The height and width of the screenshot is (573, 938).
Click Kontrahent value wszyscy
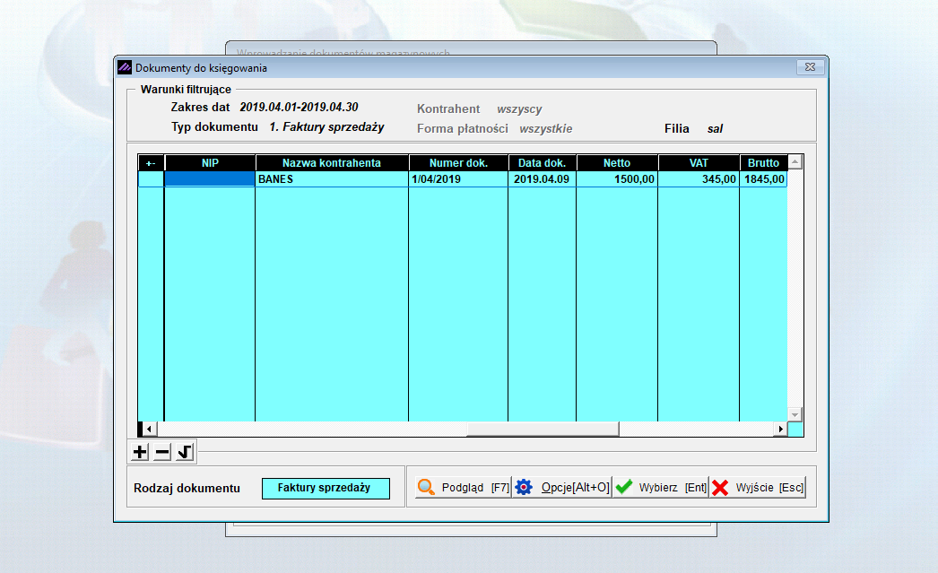pyautogui.click(x=519, y=109)
